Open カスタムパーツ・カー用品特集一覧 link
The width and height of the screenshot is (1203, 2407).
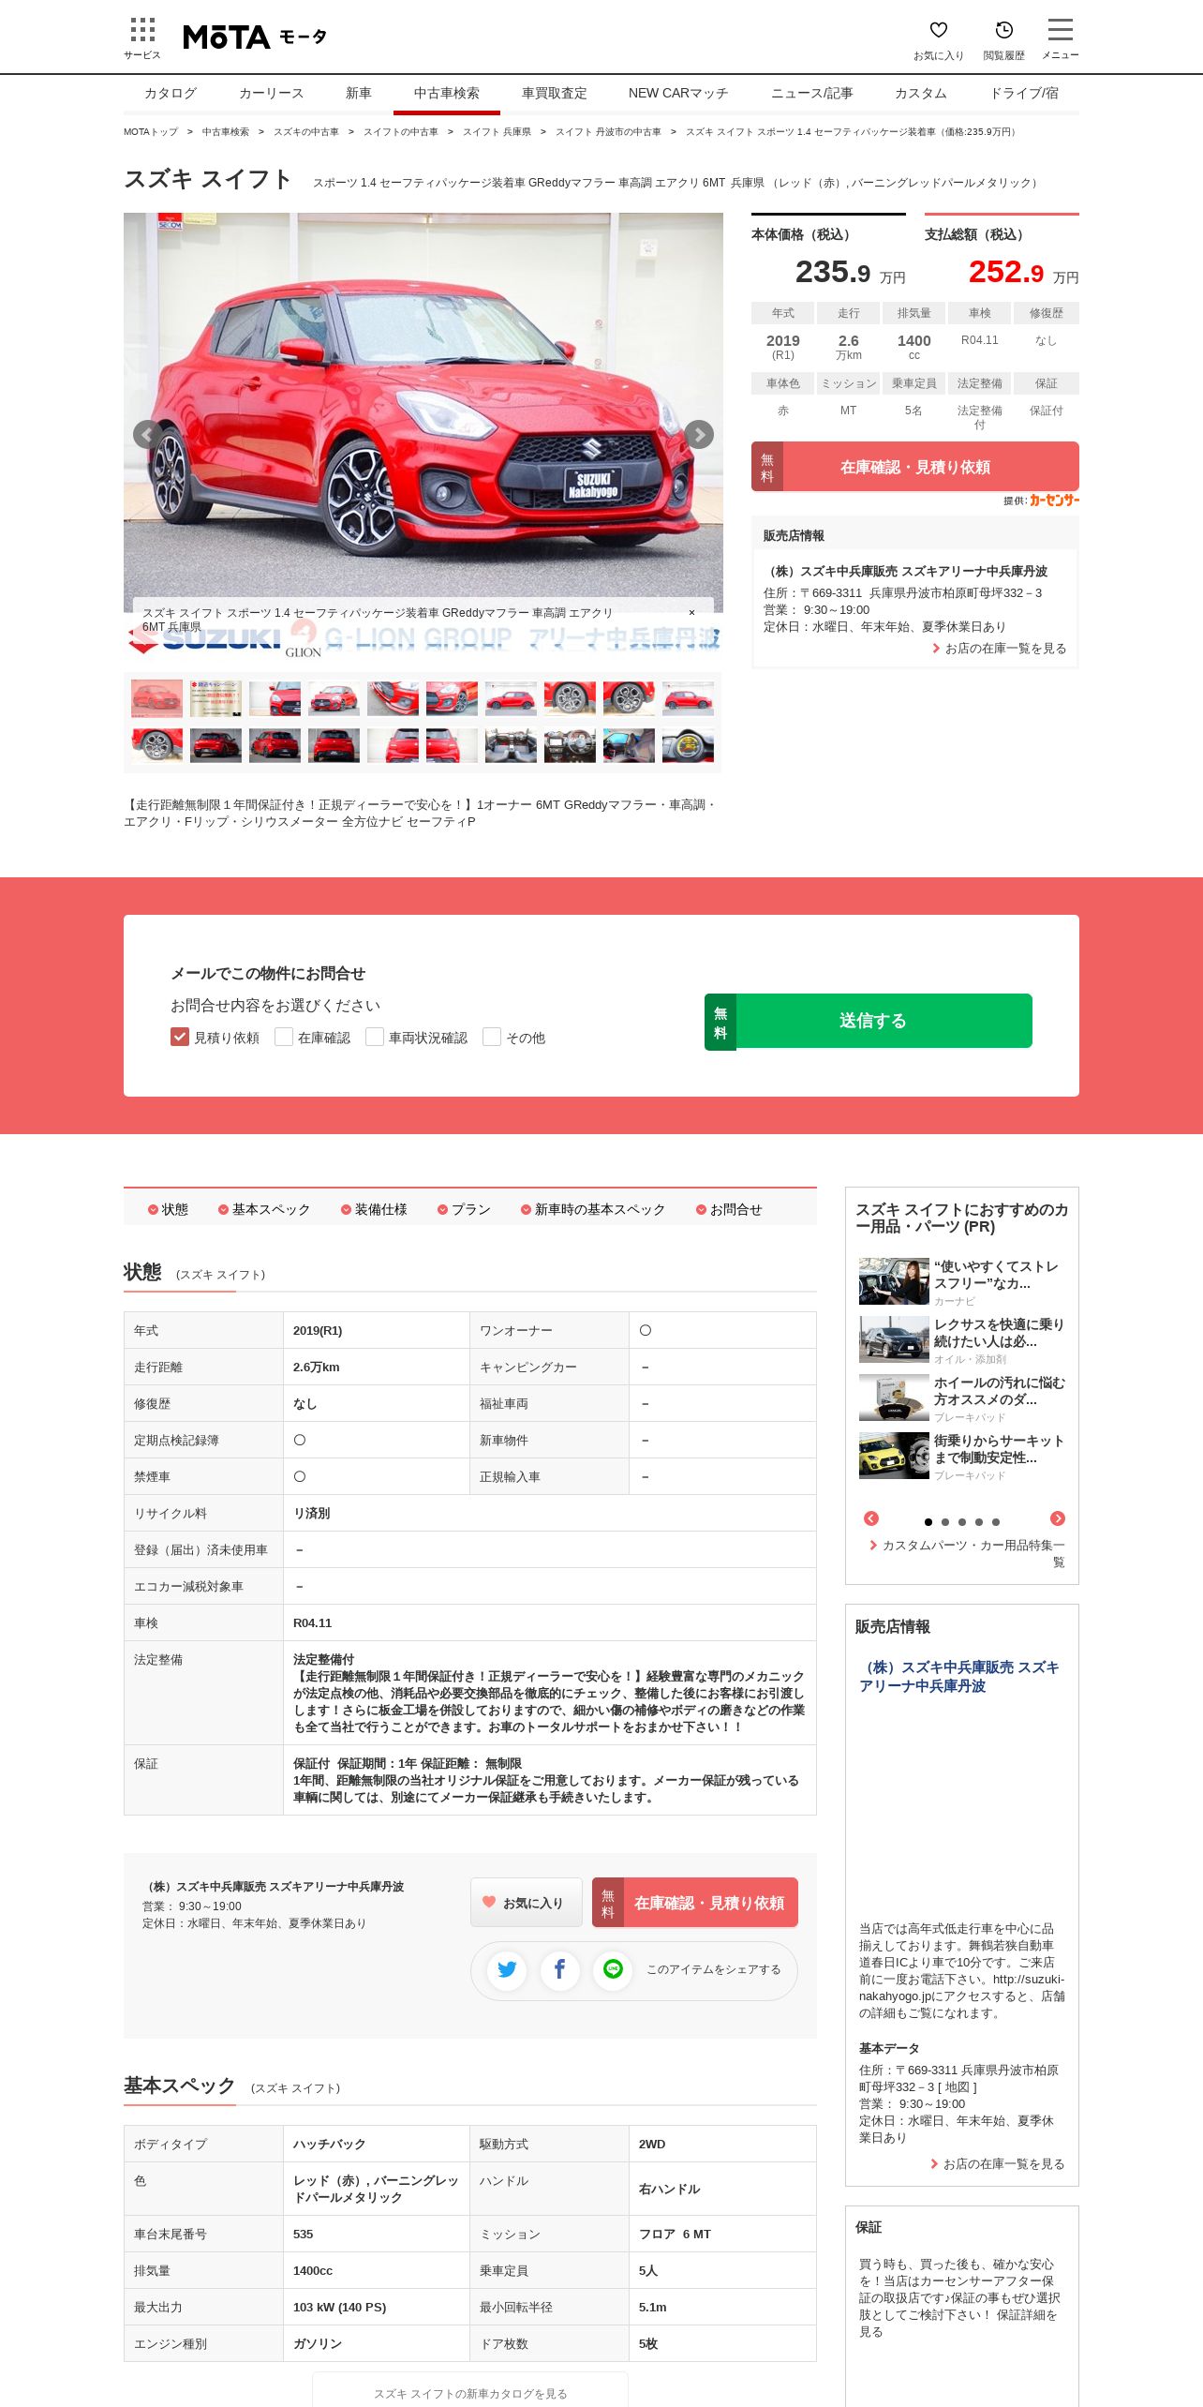(967, 1553)
